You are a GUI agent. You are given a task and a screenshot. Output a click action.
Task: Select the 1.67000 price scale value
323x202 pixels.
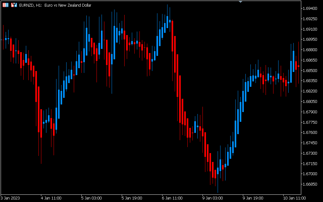310,174
